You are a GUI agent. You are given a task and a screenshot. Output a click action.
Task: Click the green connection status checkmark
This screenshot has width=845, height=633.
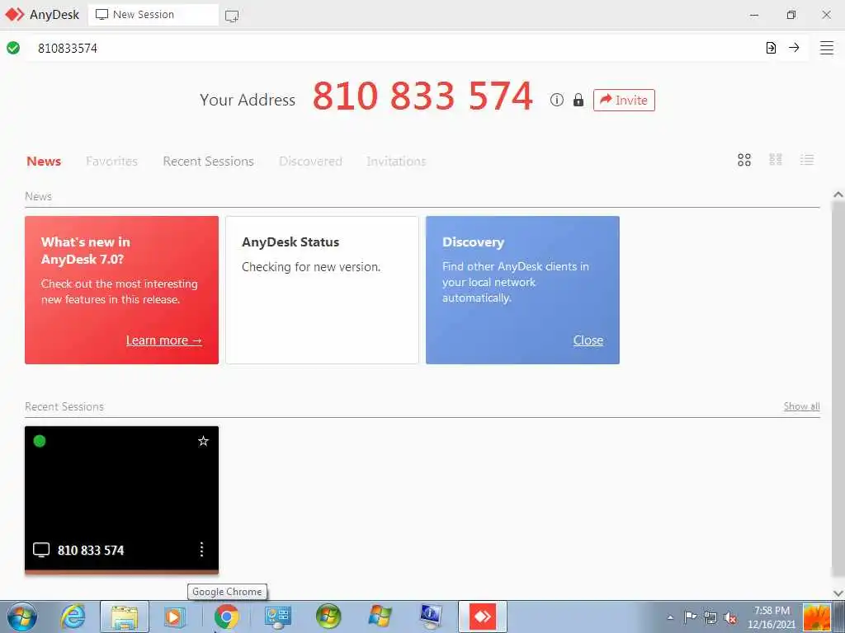pos(13,48)
